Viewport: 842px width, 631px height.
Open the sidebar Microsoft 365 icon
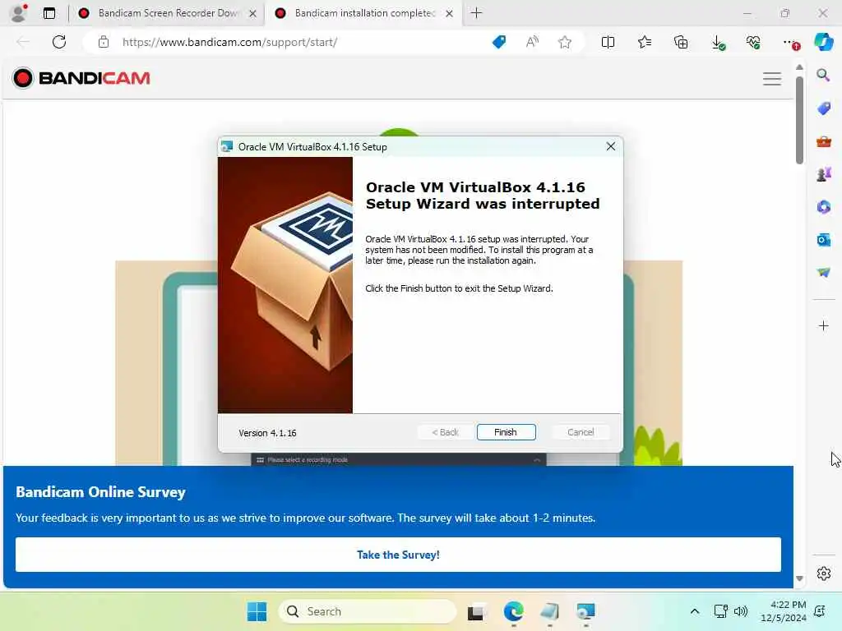click(x=824, y=206)
